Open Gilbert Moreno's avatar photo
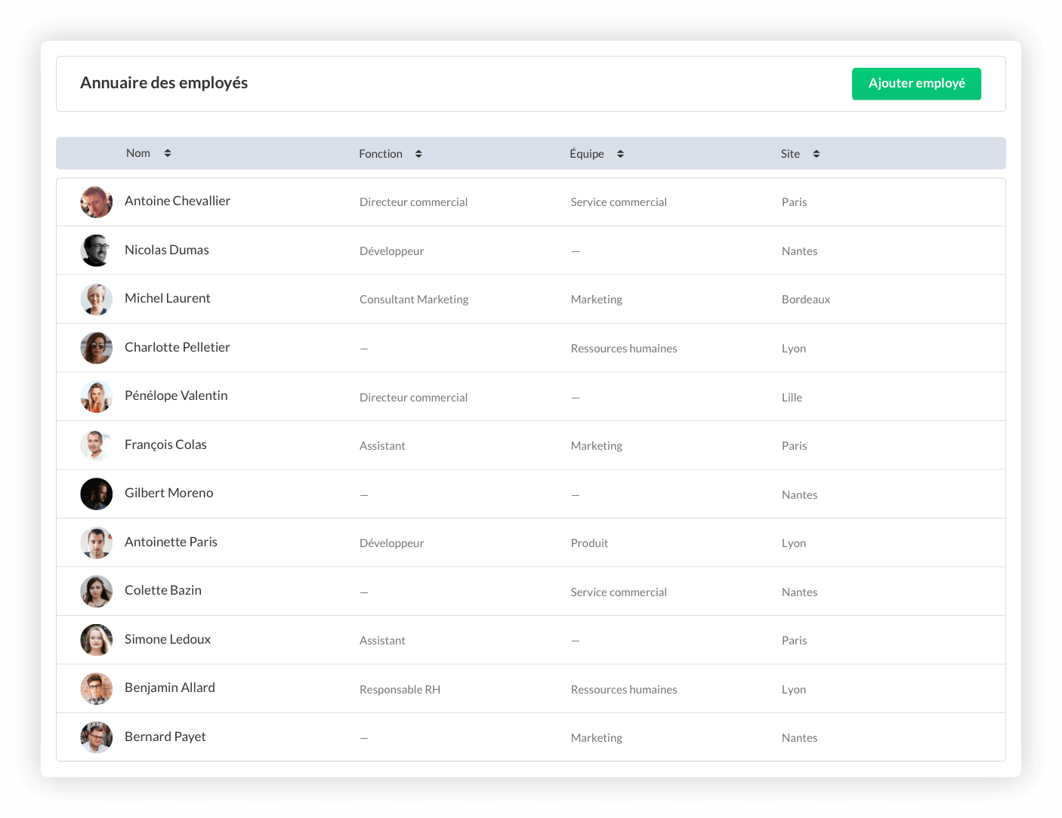Screen dimensions: 1062x818 [x=97, y=494]
